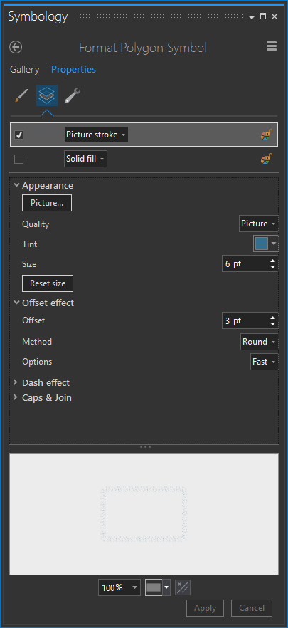Open the Picture stroke type dropdown
Image resolution: width=288 pixels, height=628 pixels.
96,135
